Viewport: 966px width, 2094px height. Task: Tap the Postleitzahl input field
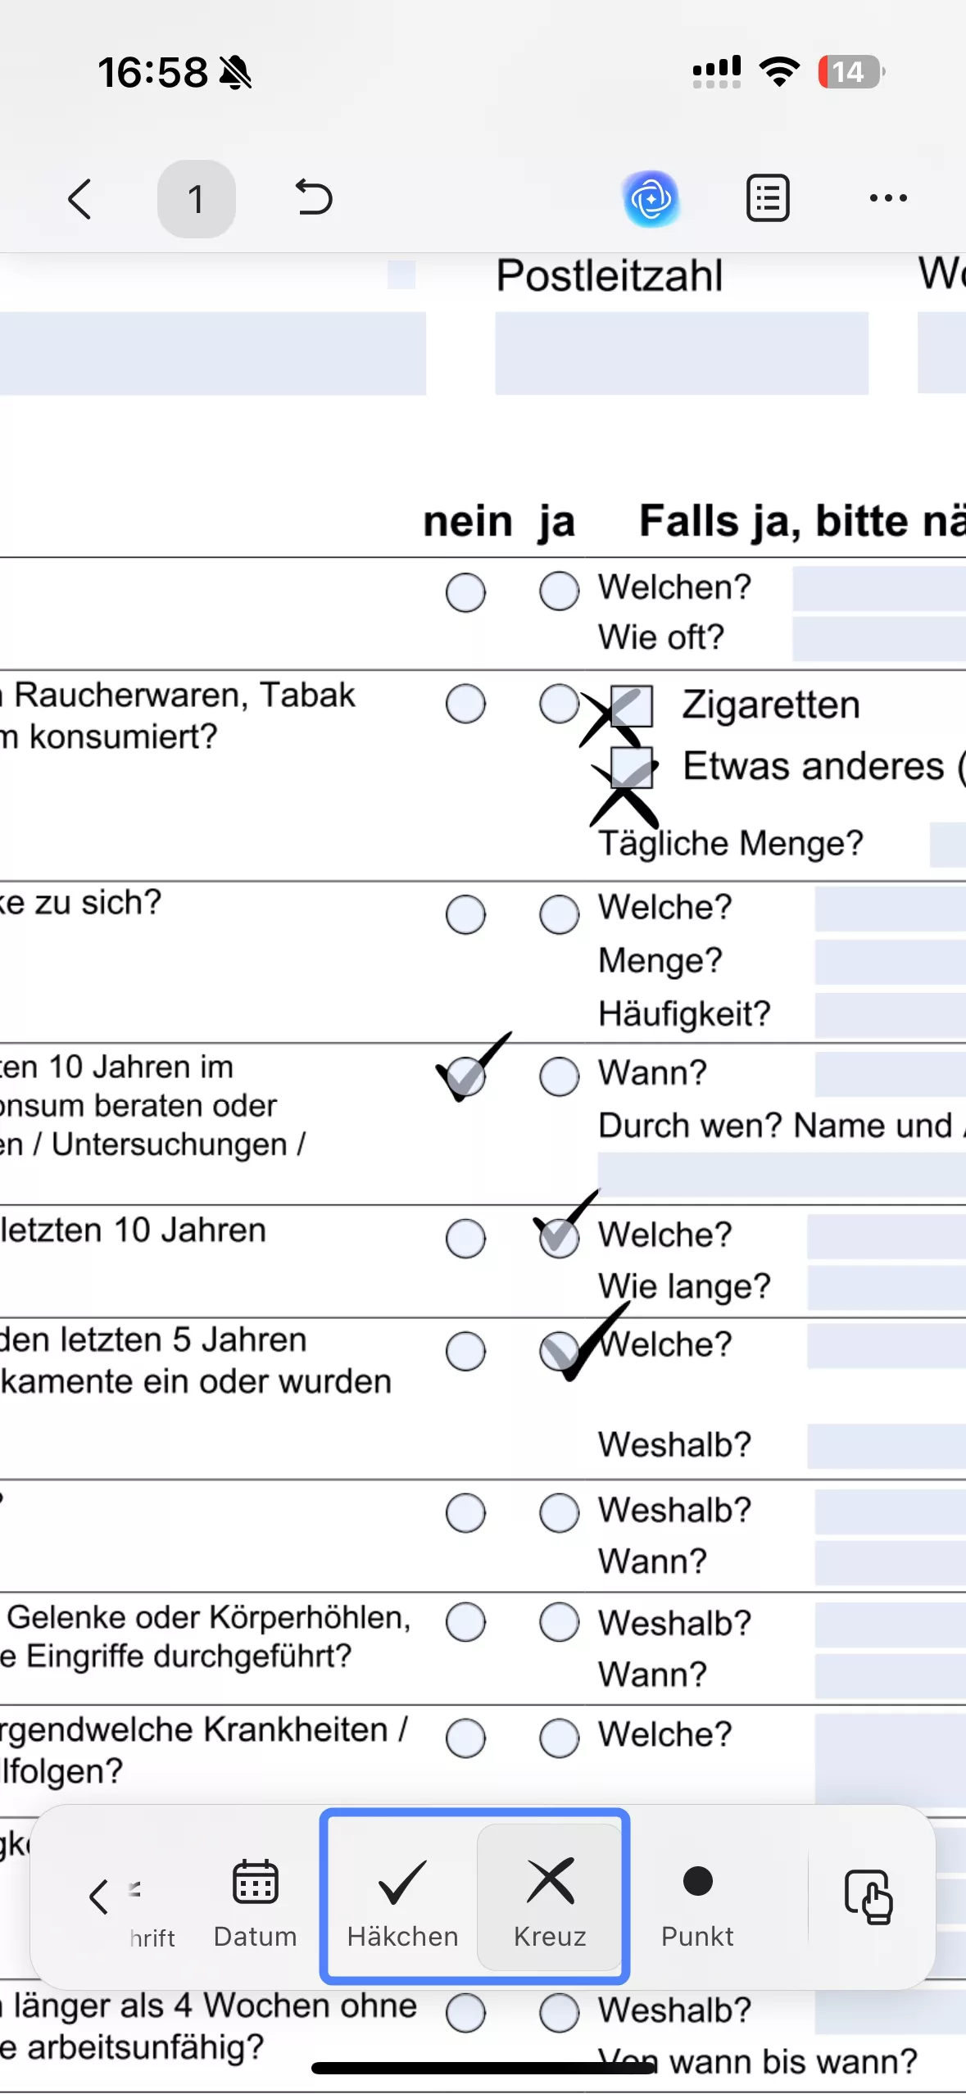(680, 352)
